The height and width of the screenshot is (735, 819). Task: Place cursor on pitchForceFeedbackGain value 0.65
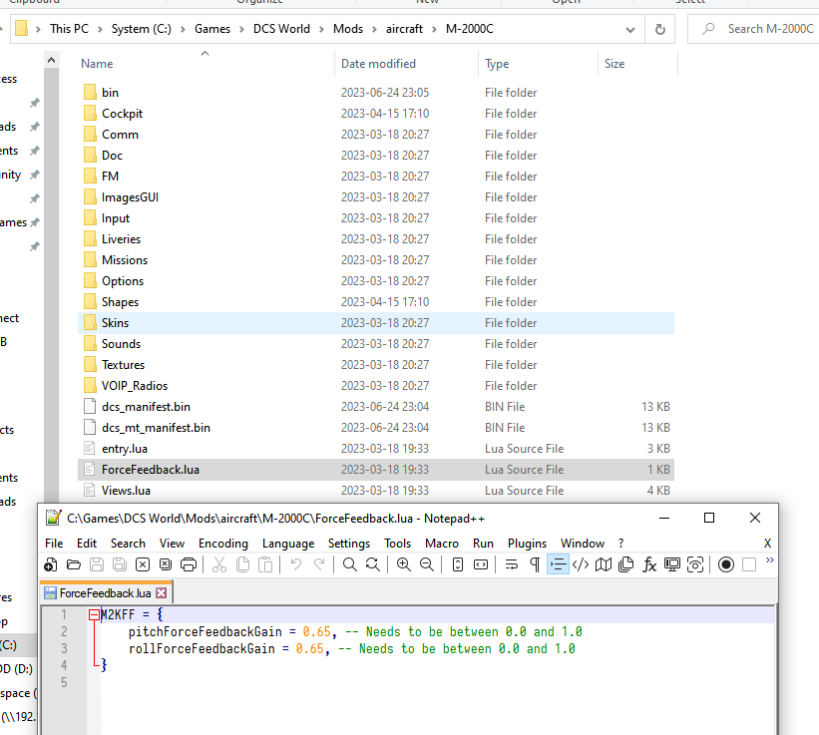pyautogui.click(x=316, y=631)
